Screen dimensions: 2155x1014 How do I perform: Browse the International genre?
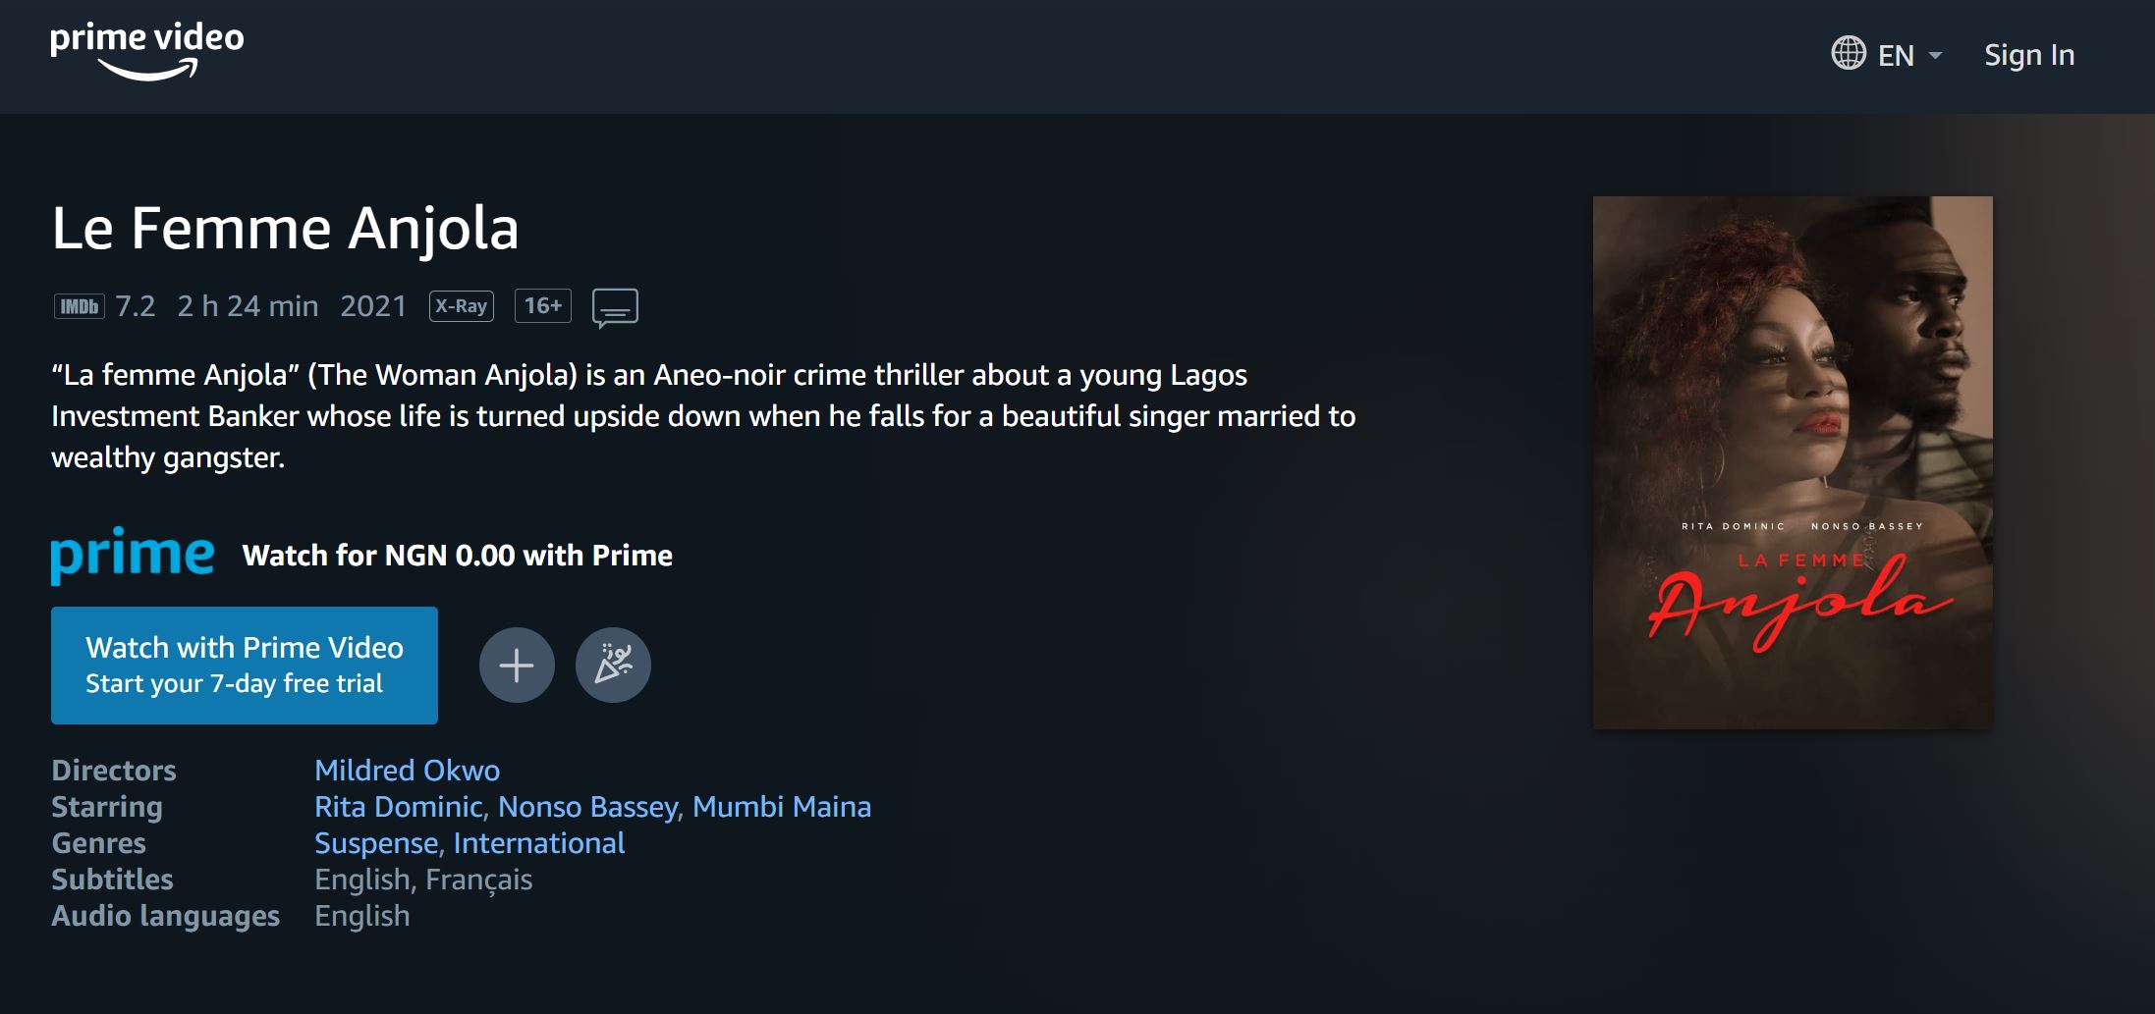pyautogui.click(x=539, y=843)
